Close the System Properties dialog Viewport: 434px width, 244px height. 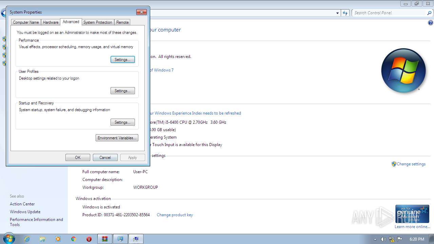[x=141, y=12]
